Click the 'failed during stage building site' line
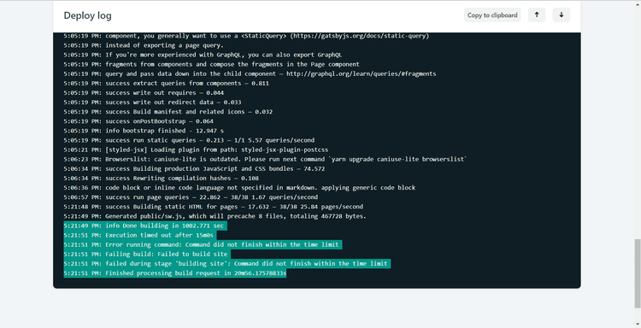 point(226,264)
